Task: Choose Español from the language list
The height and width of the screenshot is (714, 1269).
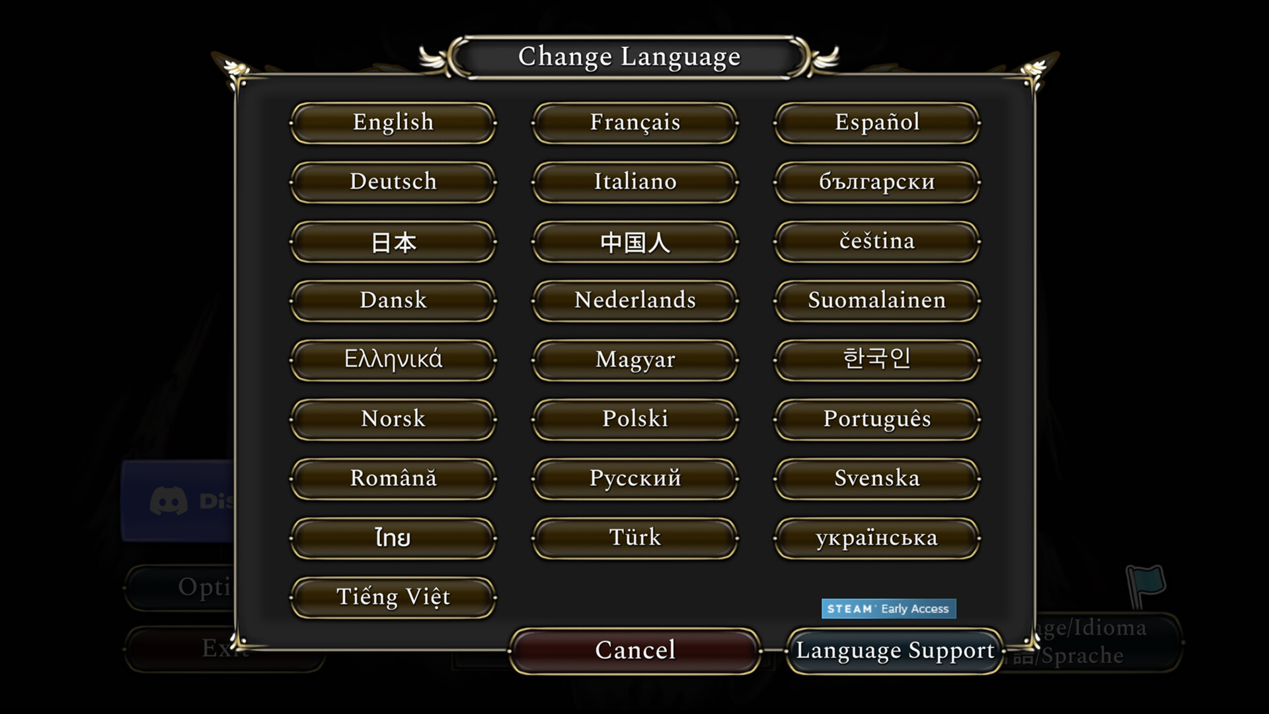Action: (877, 122)
